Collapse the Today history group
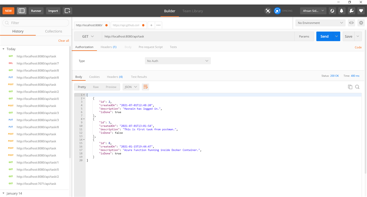367x197 pixels. (4, 49)
